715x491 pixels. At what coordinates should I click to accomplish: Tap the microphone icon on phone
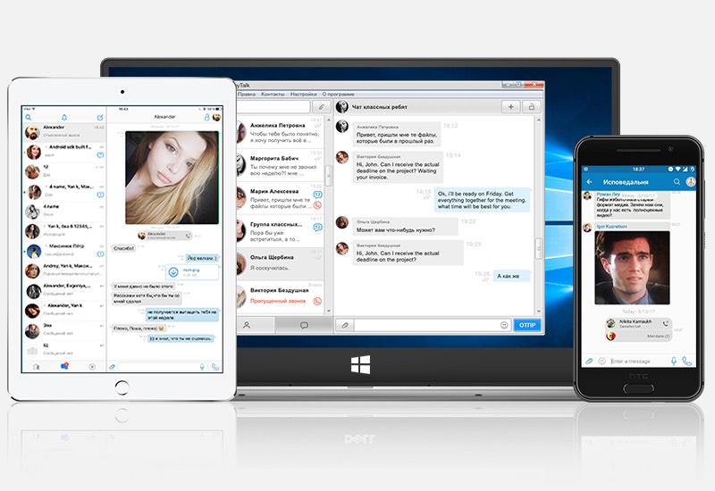[x=674, y=362]
